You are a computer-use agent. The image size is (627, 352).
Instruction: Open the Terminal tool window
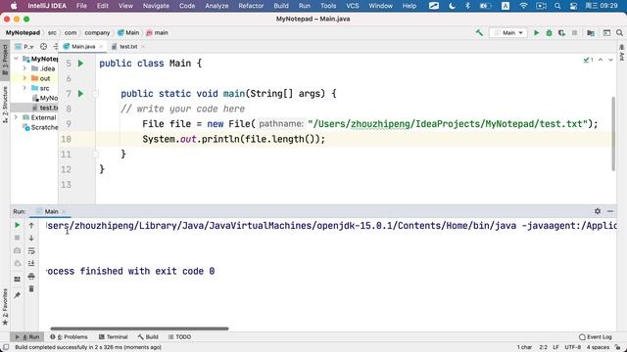point(114,336)
